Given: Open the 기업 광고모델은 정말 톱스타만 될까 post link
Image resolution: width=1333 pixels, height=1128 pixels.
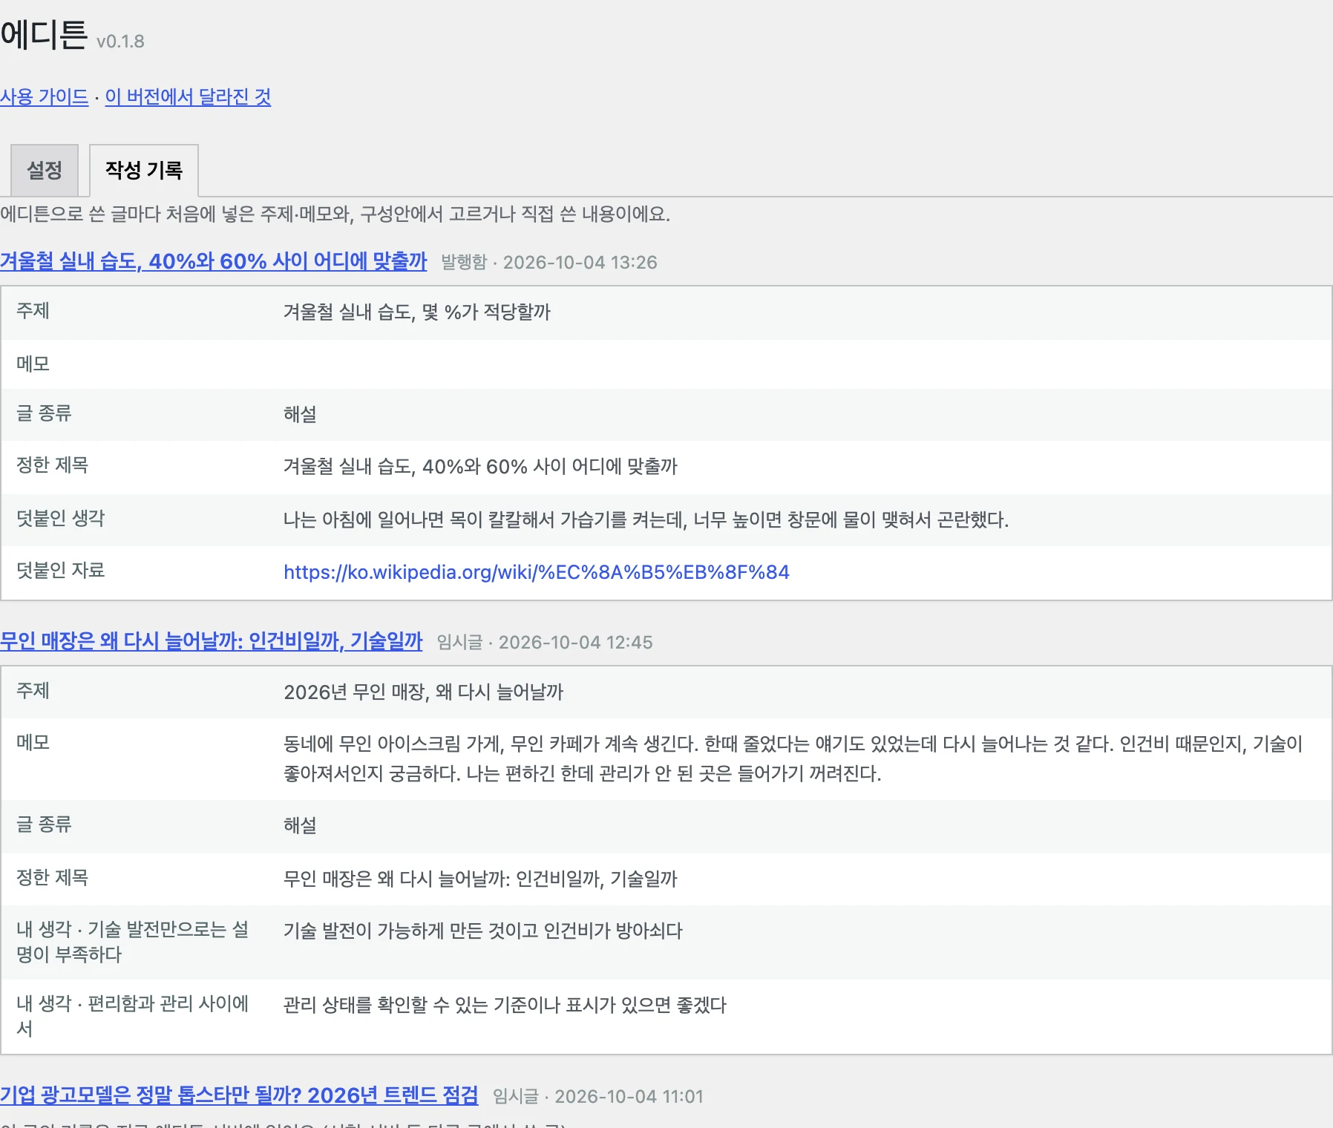Looking at the screenshot, I should click(x=239, y=1095).
